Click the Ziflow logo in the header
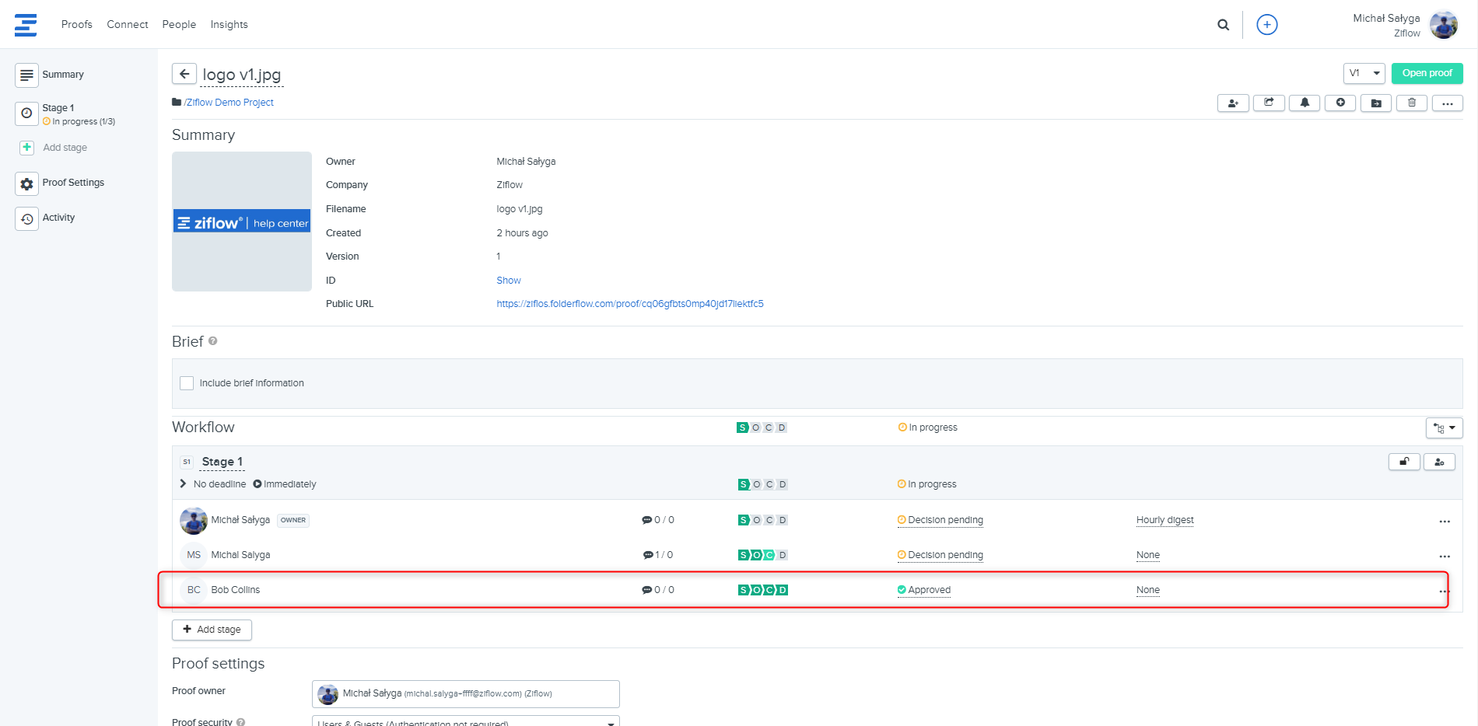This screenshot has width=1478, height=726. 26,25
